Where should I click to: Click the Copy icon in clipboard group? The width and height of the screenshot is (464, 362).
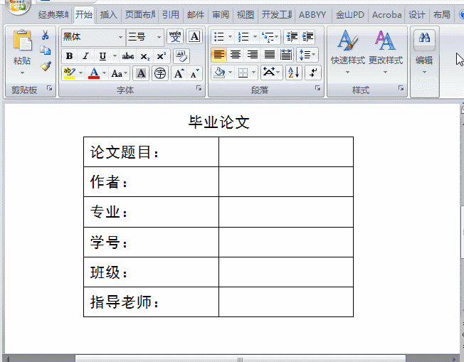(x=46, y=50)
